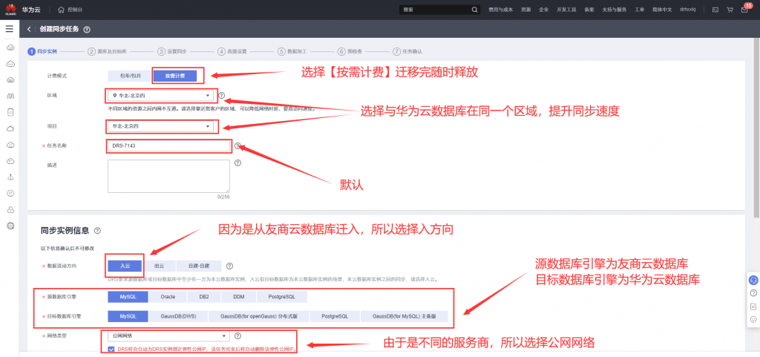
Task: Click the anchor icon in sidebar
Action: coord(10,177)
